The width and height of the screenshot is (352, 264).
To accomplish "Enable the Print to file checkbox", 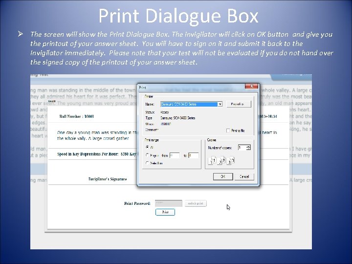I will 228,131.
